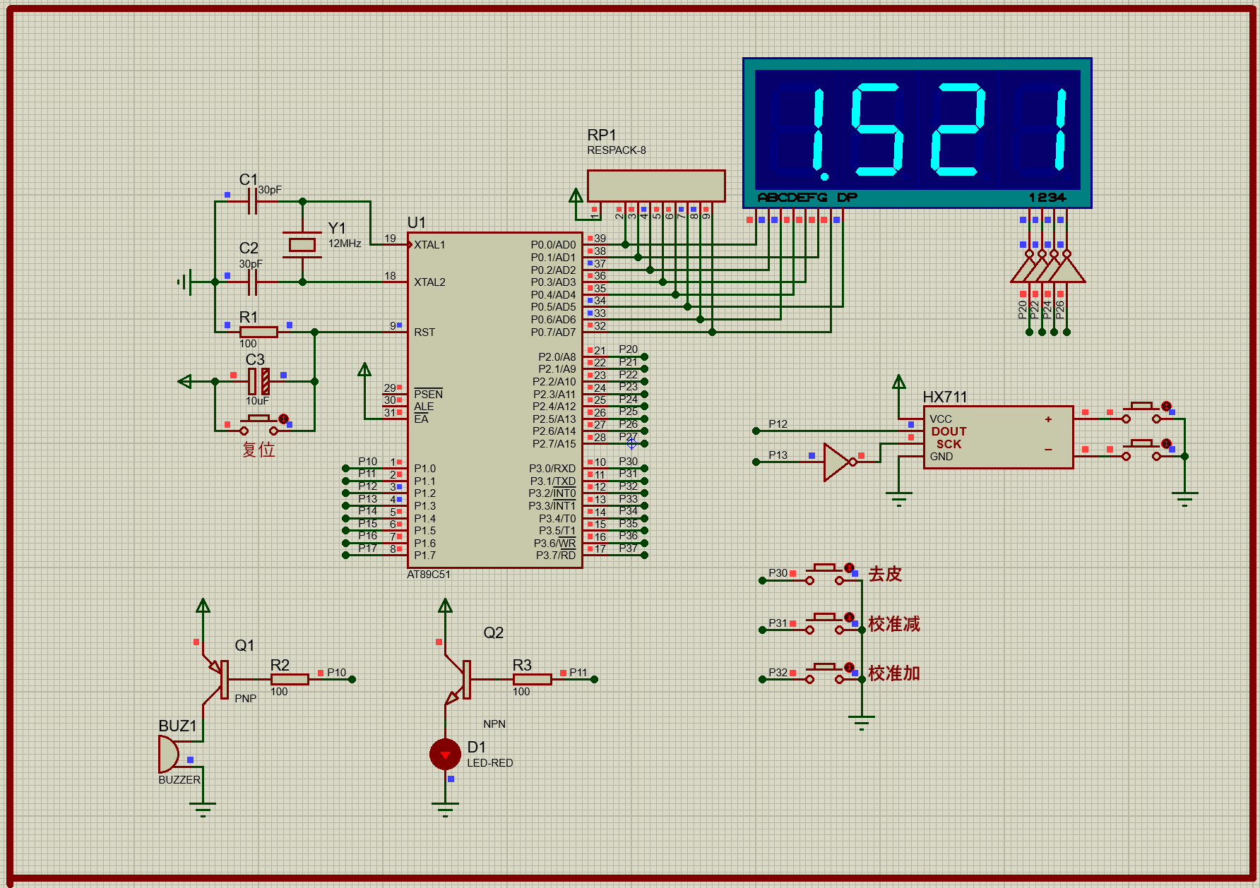Image resolution: width=1260 pixels, height=888 pixels.
Task: Click the power arrow above Q1 emitter
Action: tap(203, 606)
